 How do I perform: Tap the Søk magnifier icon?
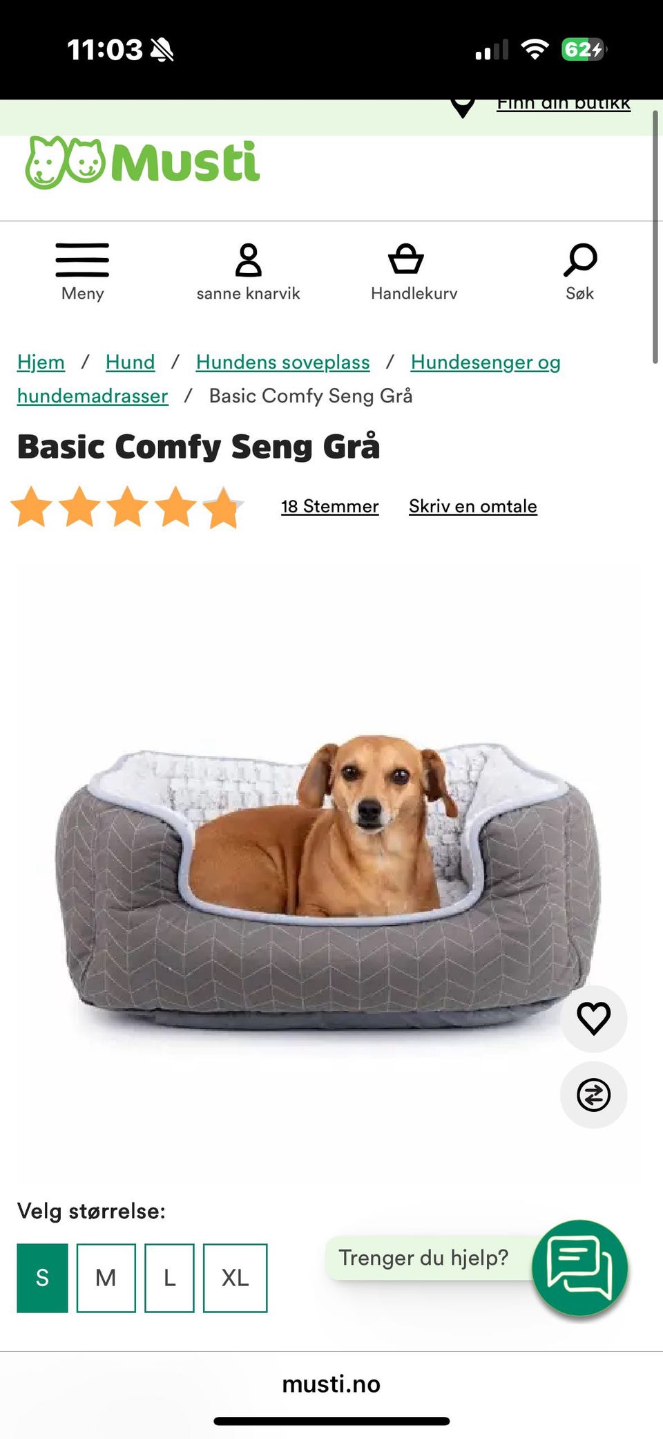pyautogui.click(x=580, y=260)
